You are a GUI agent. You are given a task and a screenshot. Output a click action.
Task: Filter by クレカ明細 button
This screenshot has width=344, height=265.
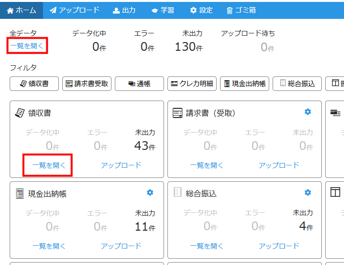[x=192, y=84]
